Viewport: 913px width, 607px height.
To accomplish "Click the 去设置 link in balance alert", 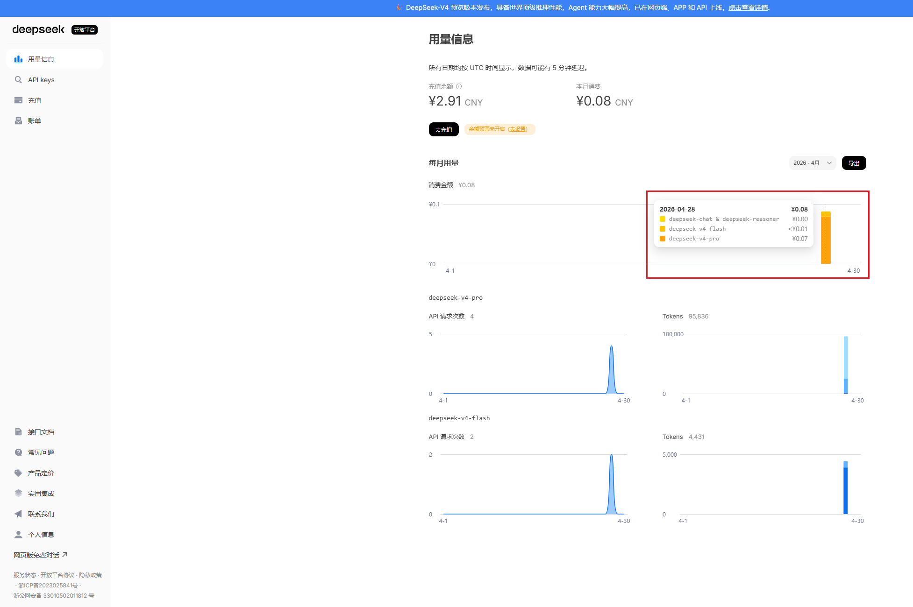I will 518,129.
